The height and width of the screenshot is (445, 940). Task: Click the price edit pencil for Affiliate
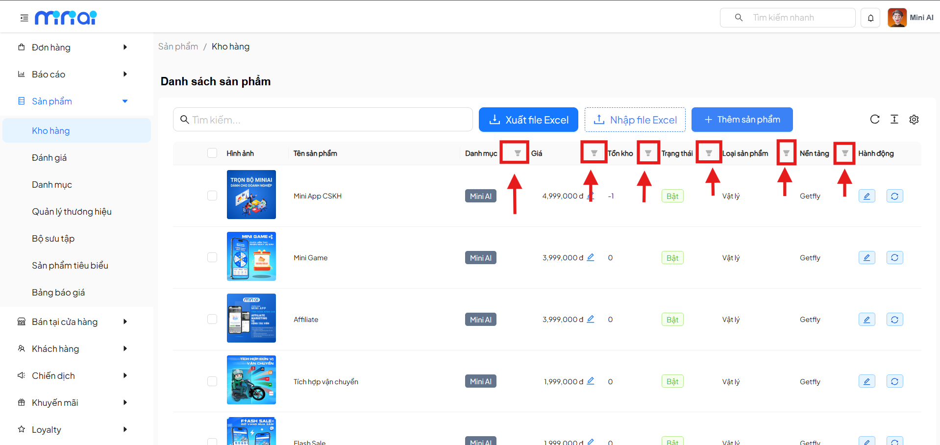[x=591, y=319]
